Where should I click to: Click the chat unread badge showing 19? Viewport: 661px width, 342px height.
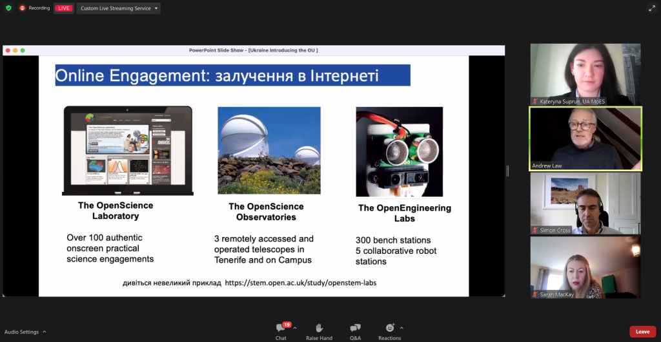[287, 325]
